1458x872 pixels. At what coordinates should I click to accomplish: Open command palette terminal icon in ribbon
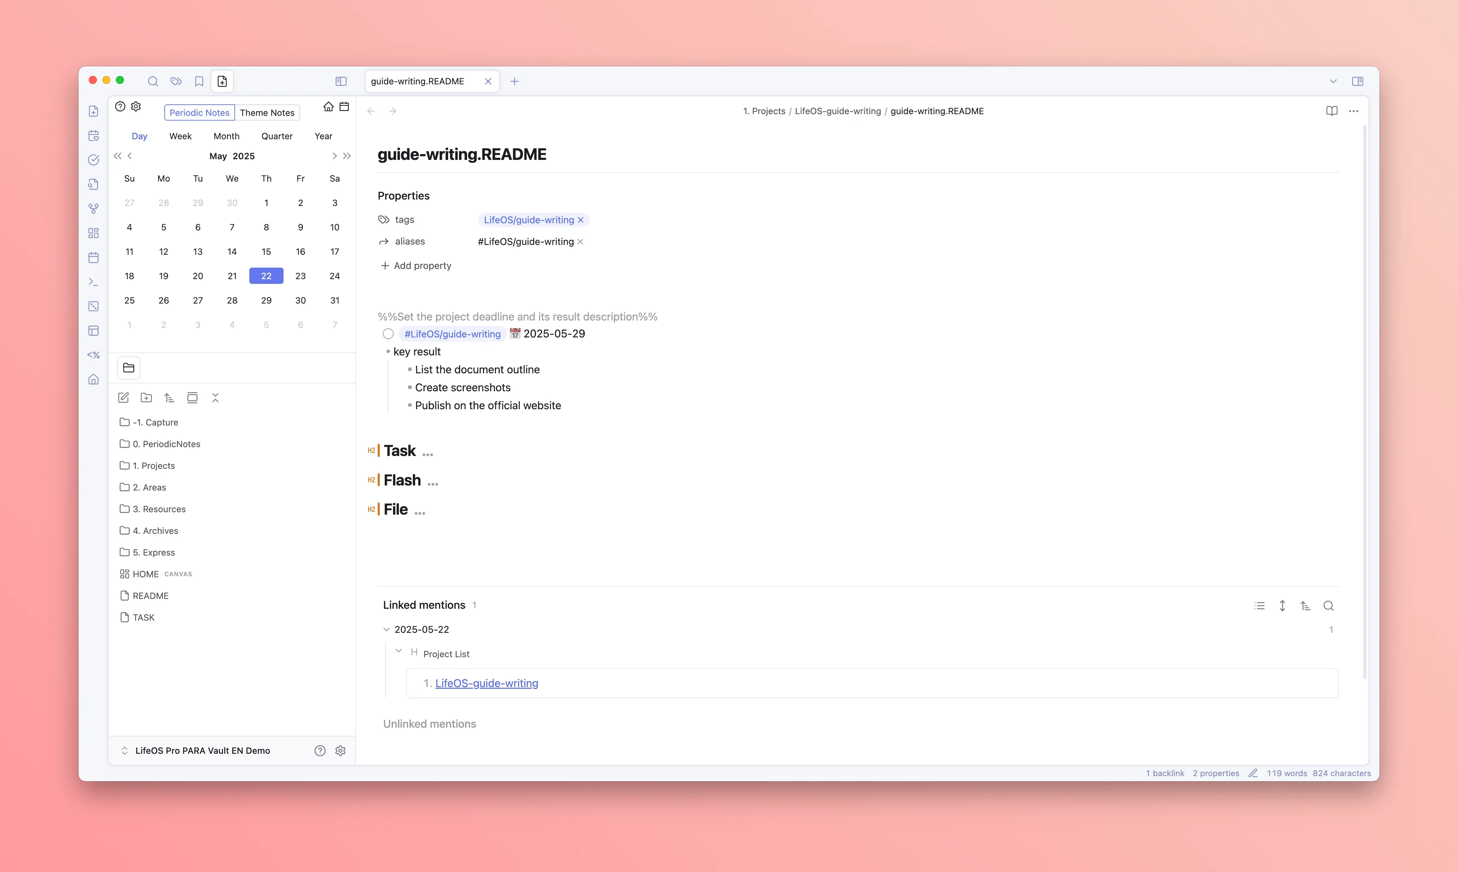point(93,282)
